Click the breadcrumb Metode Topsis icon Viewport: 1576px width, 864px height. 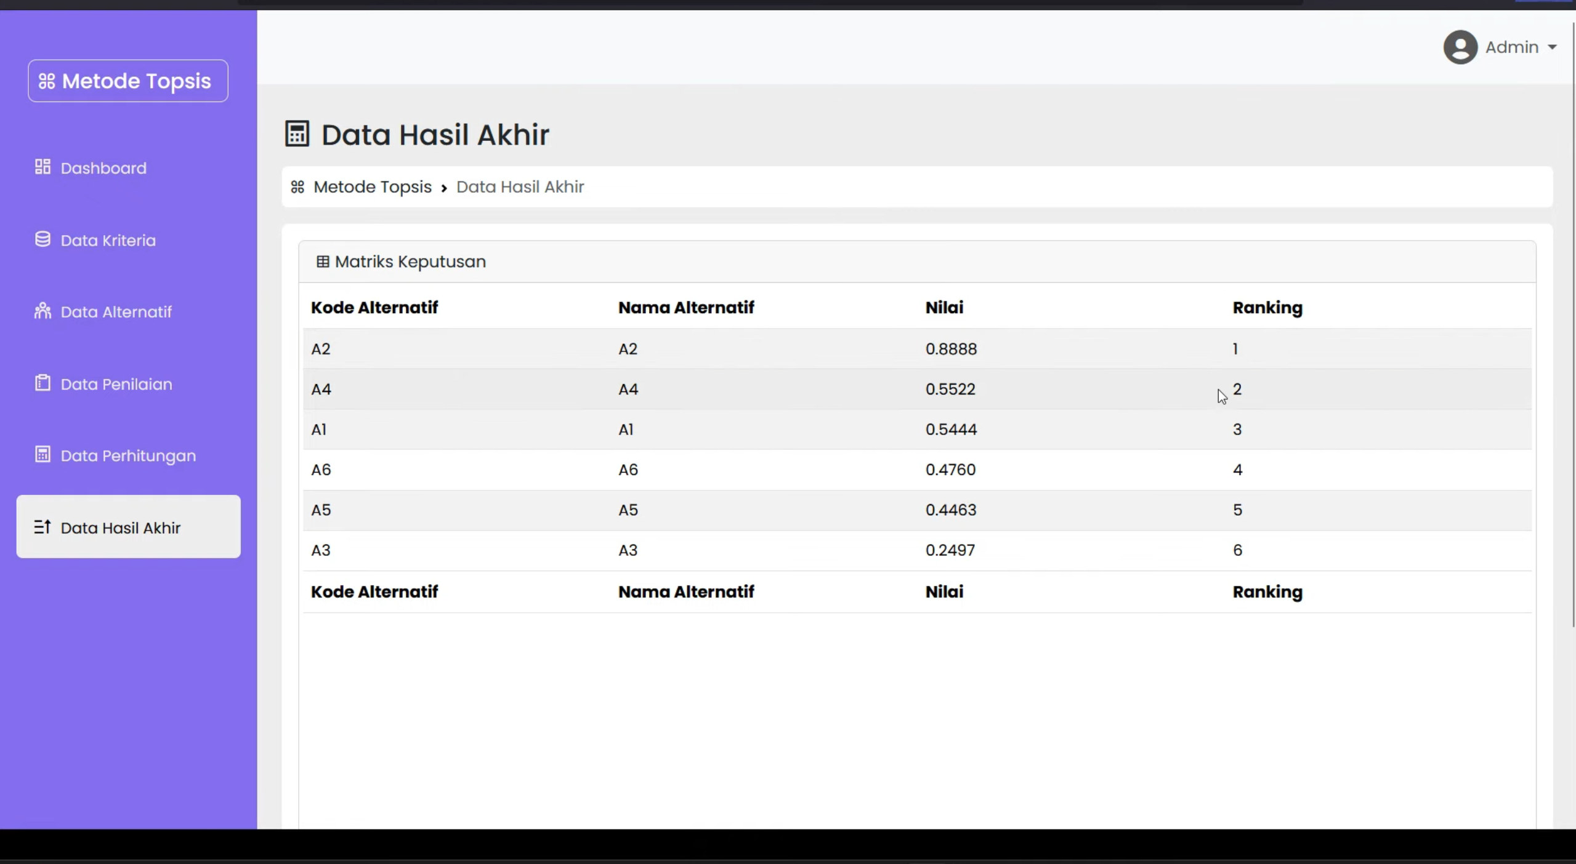tap(297, 187)
